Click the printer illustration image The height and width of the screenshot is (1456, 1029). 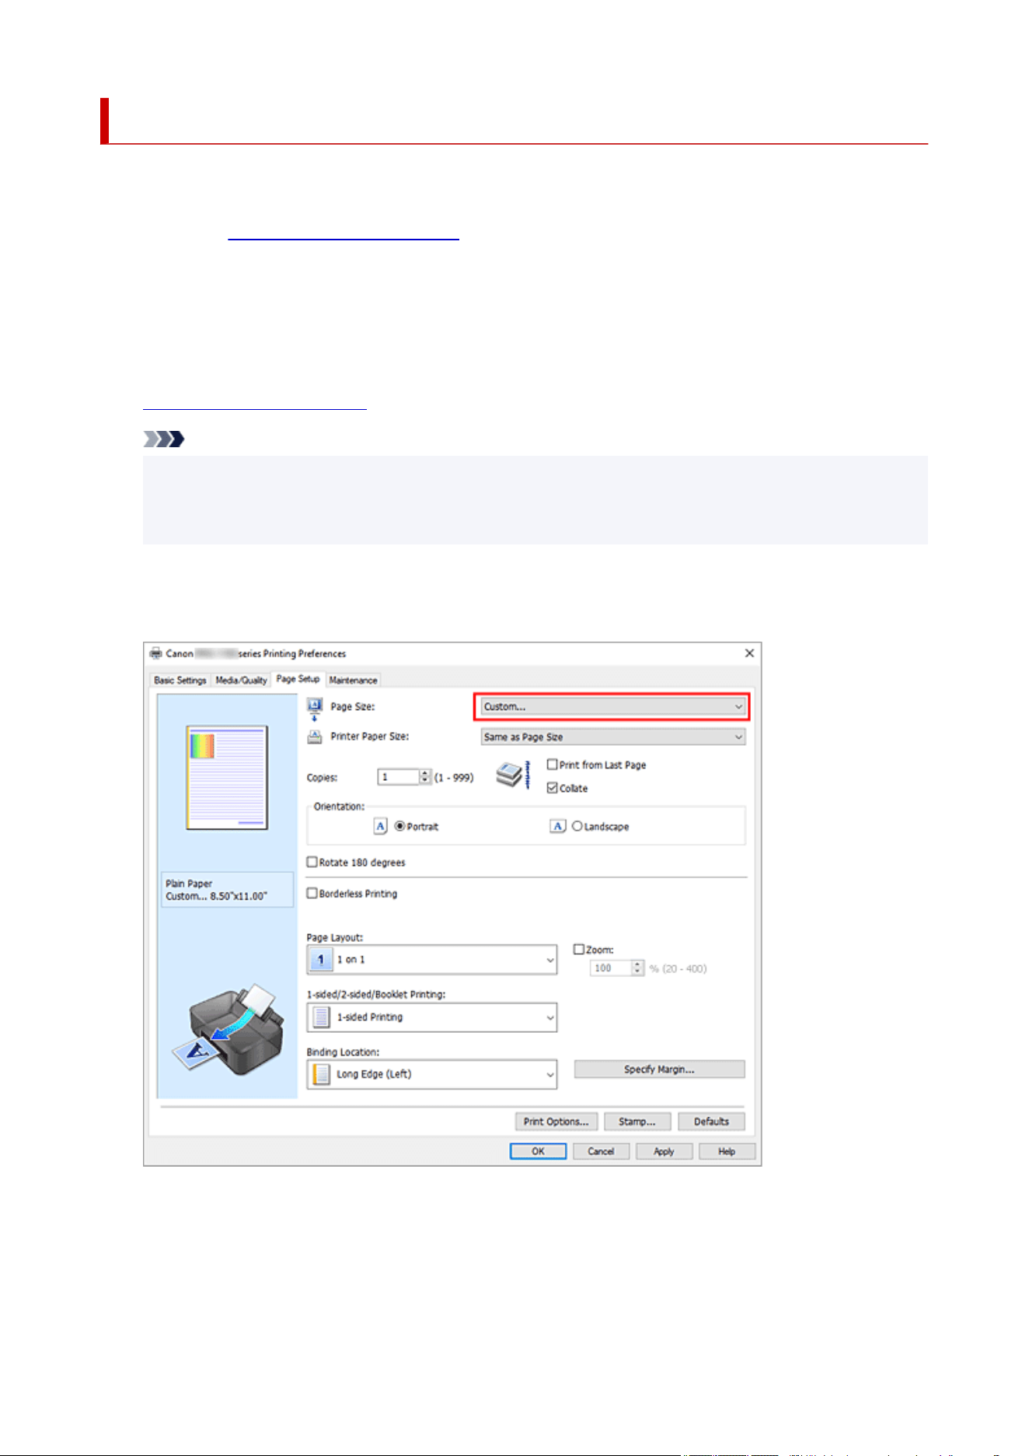pos(228,1028)
